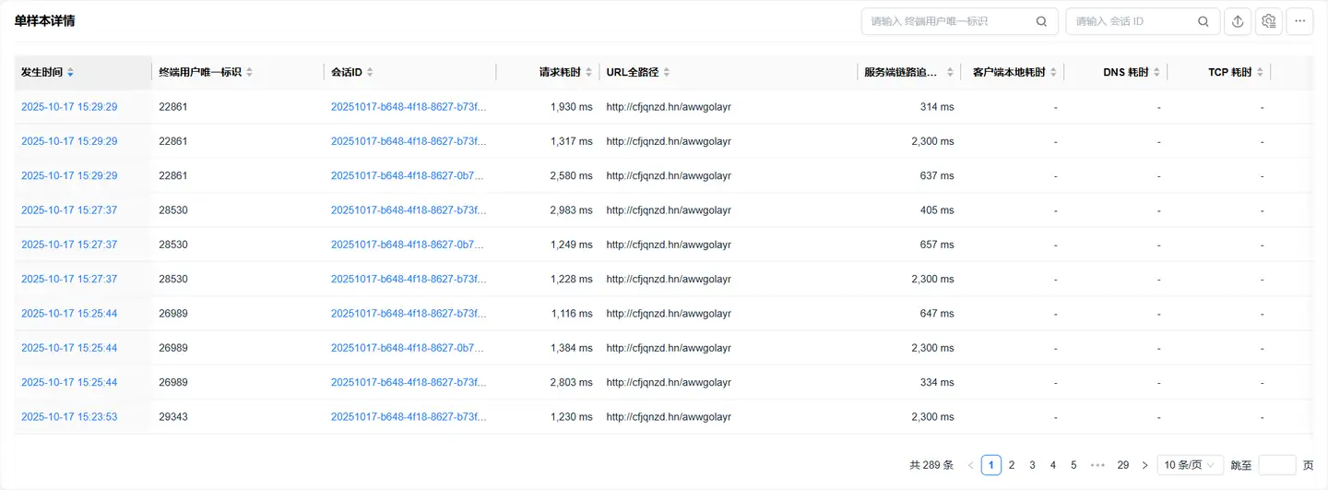Open the column settings gear icon
Image resolution: width=1328 pixels, height=490 pixels.
[x=1269, y=21]
